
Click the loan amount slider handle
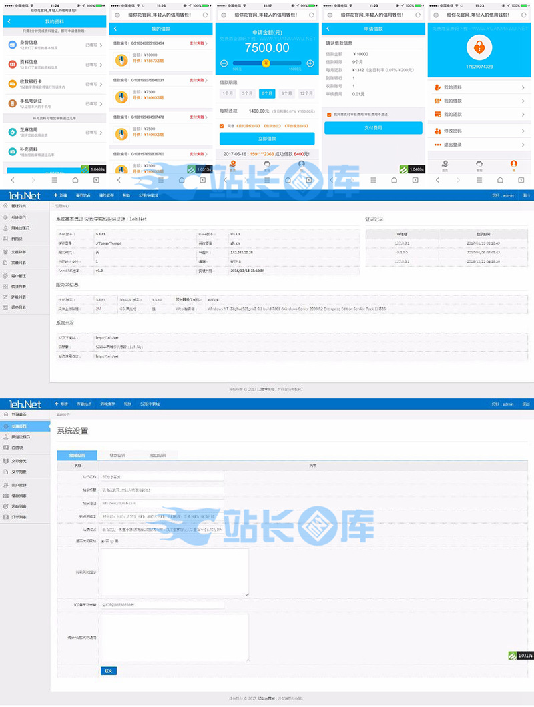pos(266,64)
